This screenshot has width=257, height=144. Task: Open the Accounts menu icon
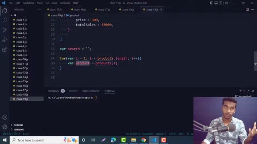pyautogui.click(x=5, y=117)
